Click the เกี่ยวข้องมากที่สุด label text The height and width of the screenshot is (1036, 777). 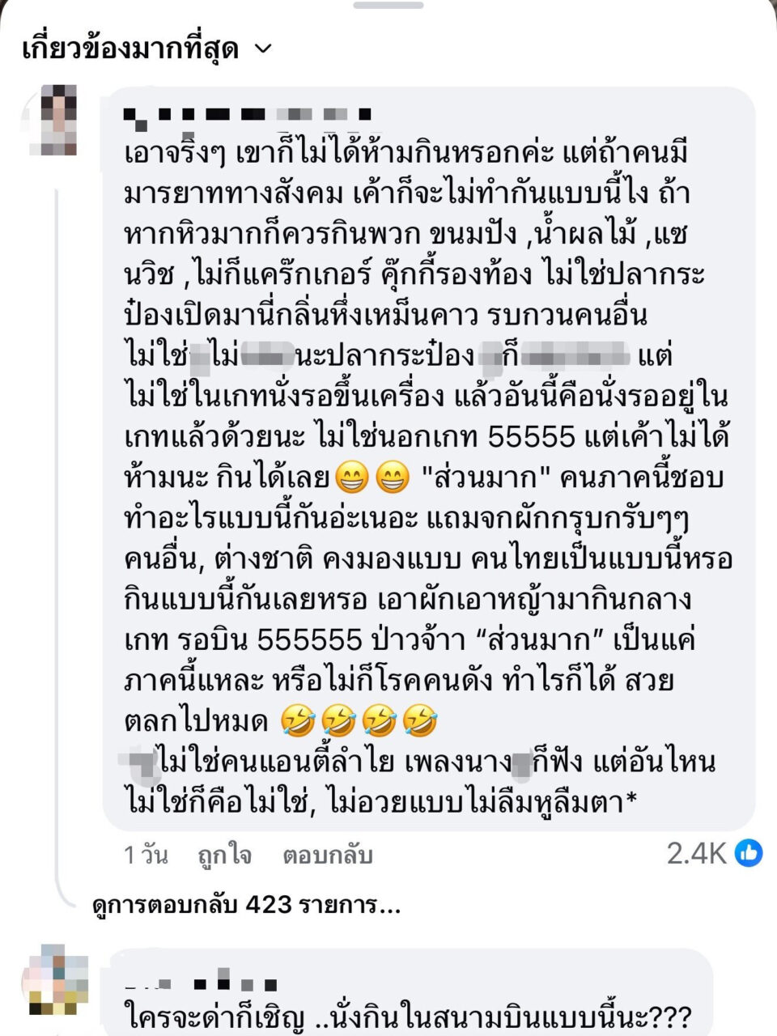click(x=130, y=49)
